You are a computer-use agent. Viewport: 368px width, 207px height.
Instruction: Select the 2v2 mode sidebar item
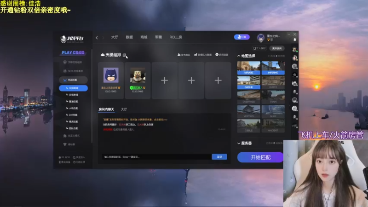coord(73,115)
